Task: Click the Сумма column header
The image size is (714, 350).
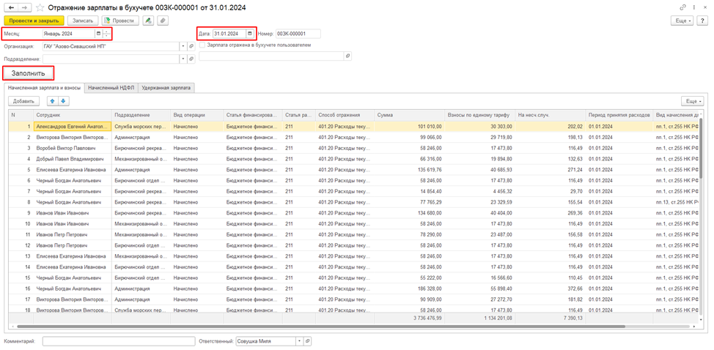Action: (409, 115)
